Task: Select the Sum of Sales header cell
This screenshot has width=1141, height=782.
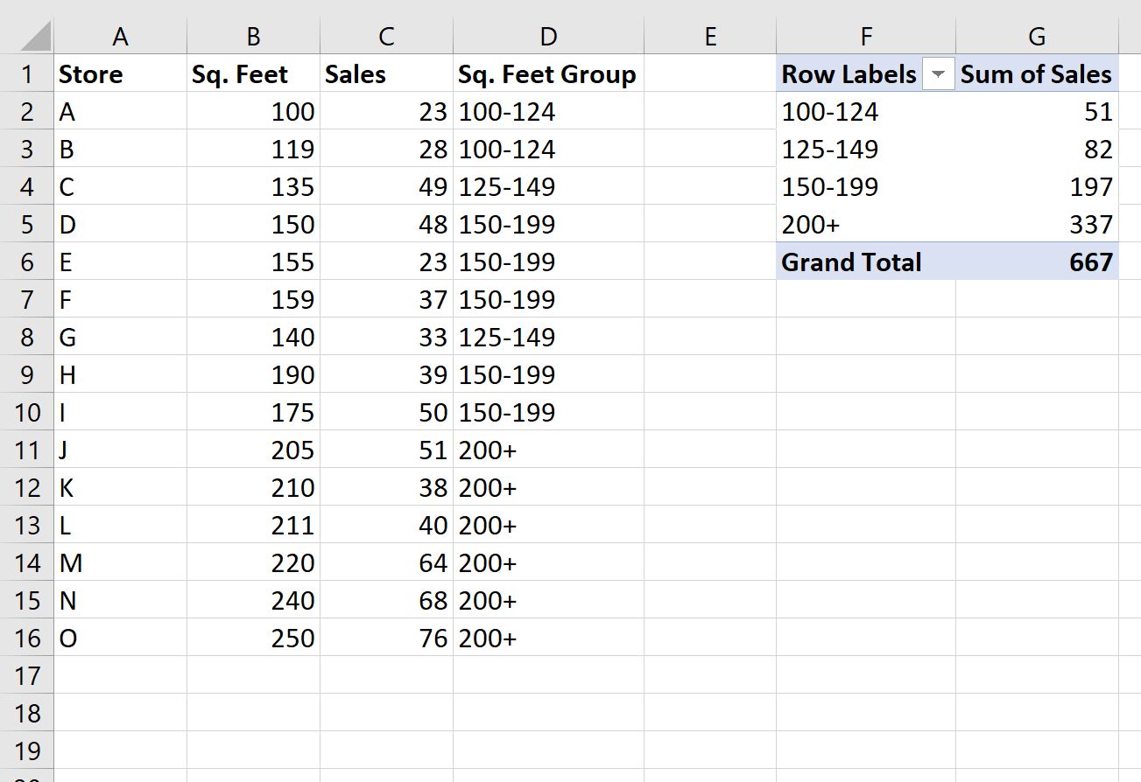Action: pos(1037,74)
